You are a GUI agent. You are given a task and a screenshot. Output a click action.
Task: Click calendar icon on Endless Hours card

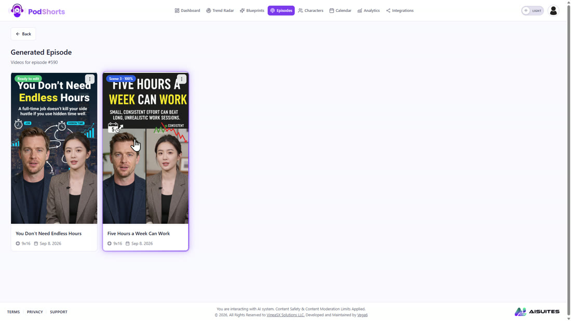click(x=36, y=244)
